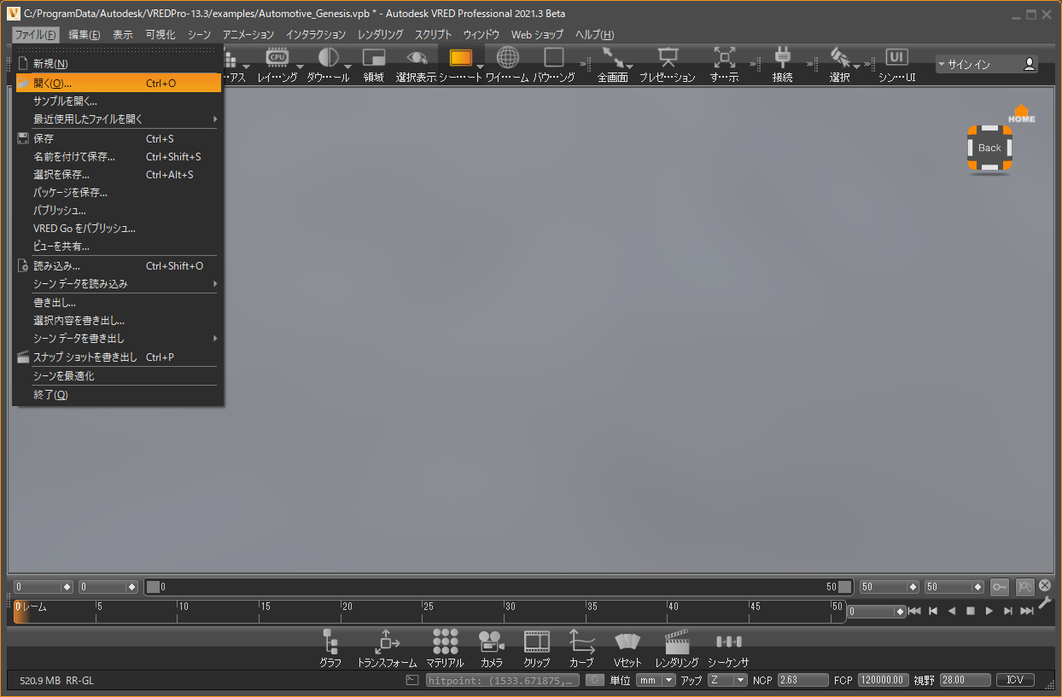Screen dimensions: 1062x697
Task: Choose シーンを最適化 menu entry
Action: click(x=118, y=375)
